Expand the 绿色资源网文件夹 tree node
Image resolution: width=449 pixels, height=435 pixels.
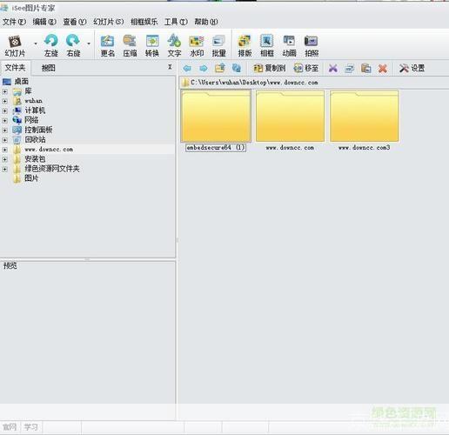click(4, 169)
